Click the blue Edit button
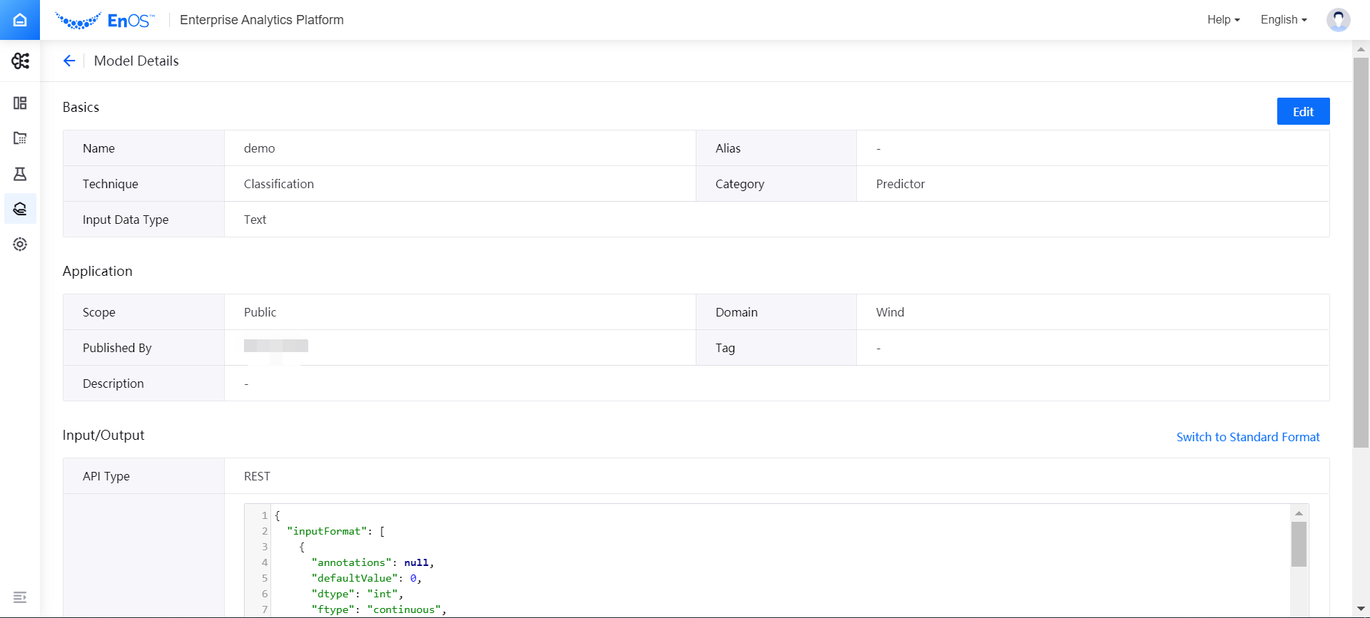 pyautogui.click(x=1303, y=112)
